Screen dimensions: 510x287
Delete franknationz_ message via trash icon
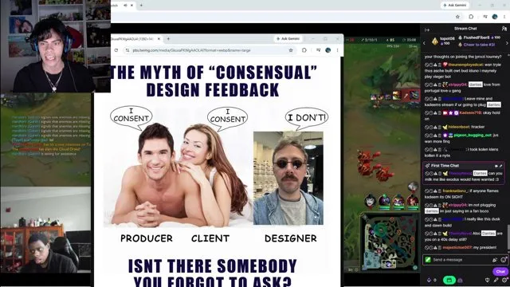[x=439, y=191]
